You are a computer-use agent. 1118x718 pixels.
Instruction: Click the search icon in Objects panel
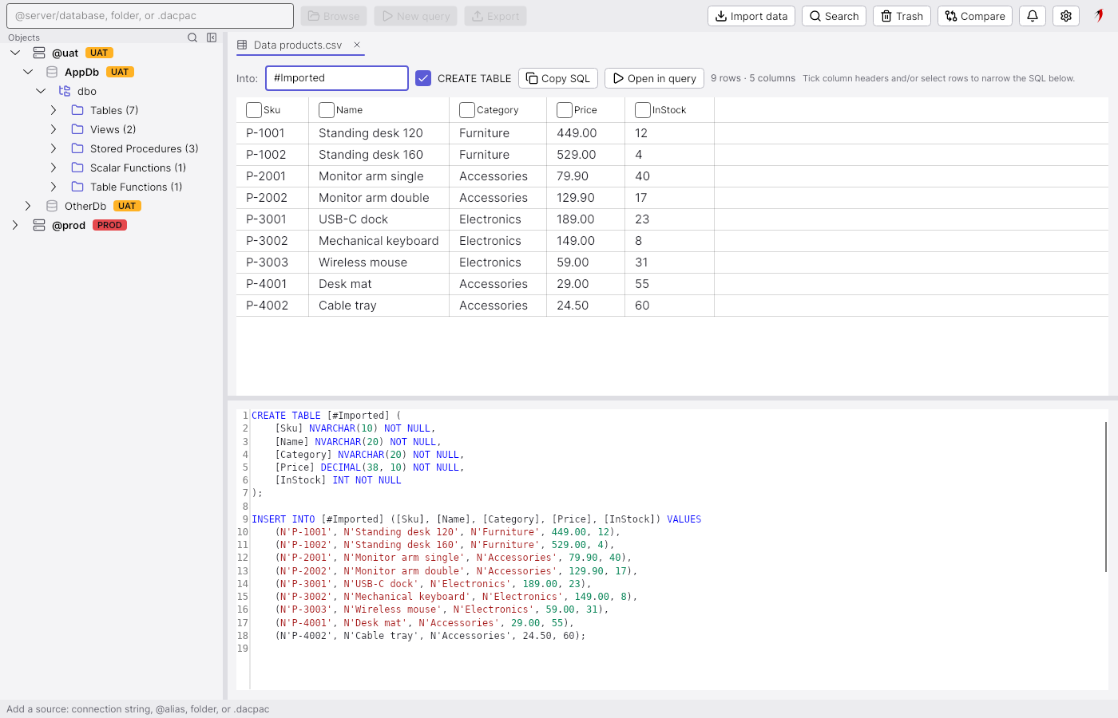(x=192, y=37)
